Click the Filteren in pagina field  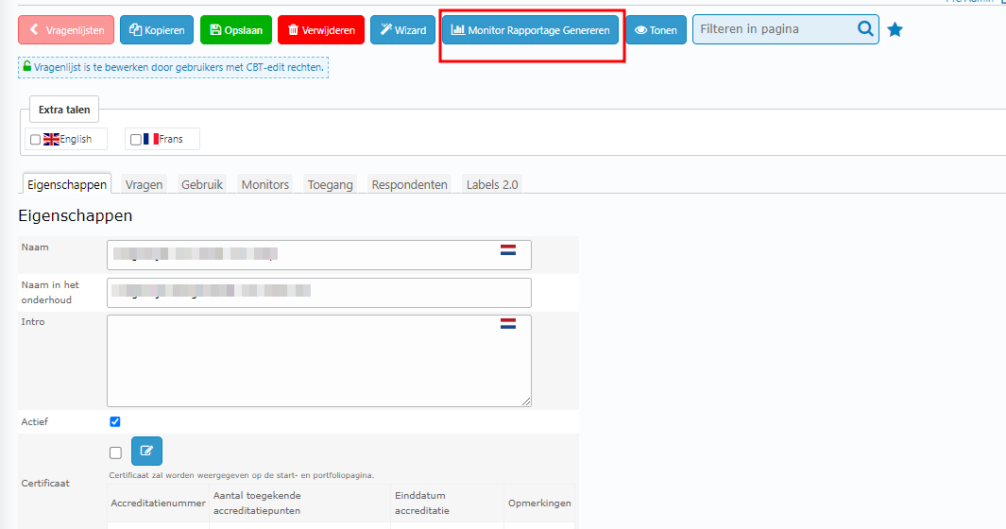[773, 29]
